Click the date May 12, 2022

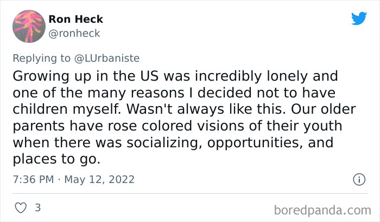coord(99,179)
